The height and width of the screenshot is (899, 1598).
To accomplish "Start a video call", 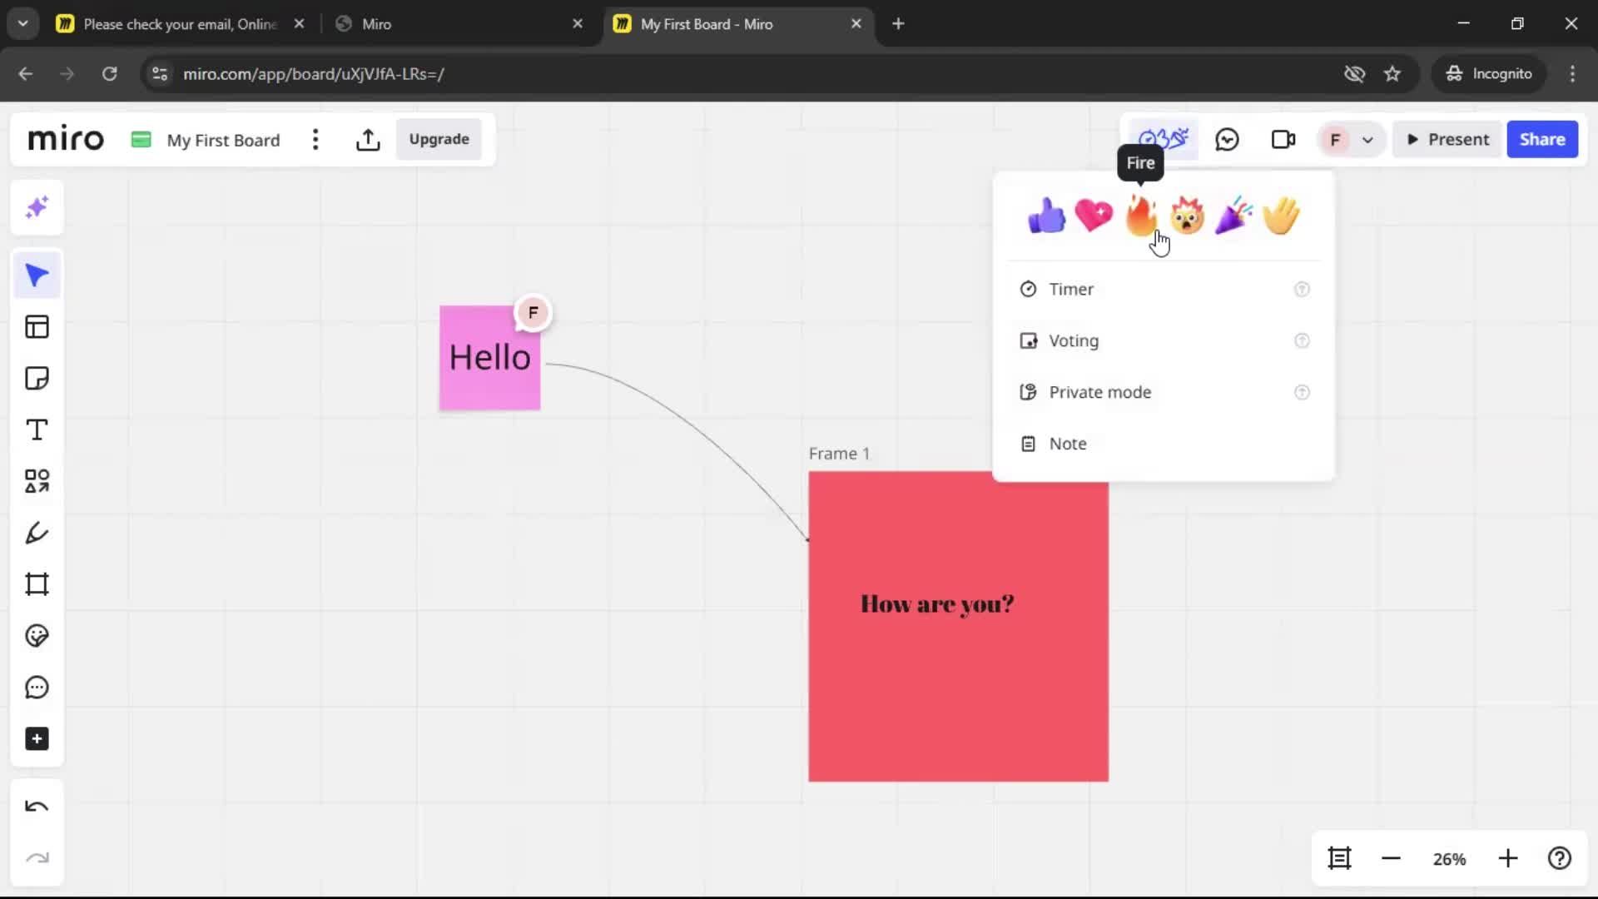I will (x=1283, y=140).
